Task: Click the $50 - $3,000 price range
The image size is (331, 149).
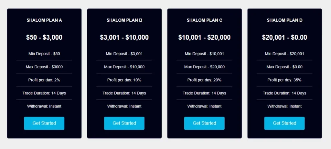Action: (44, 37)
